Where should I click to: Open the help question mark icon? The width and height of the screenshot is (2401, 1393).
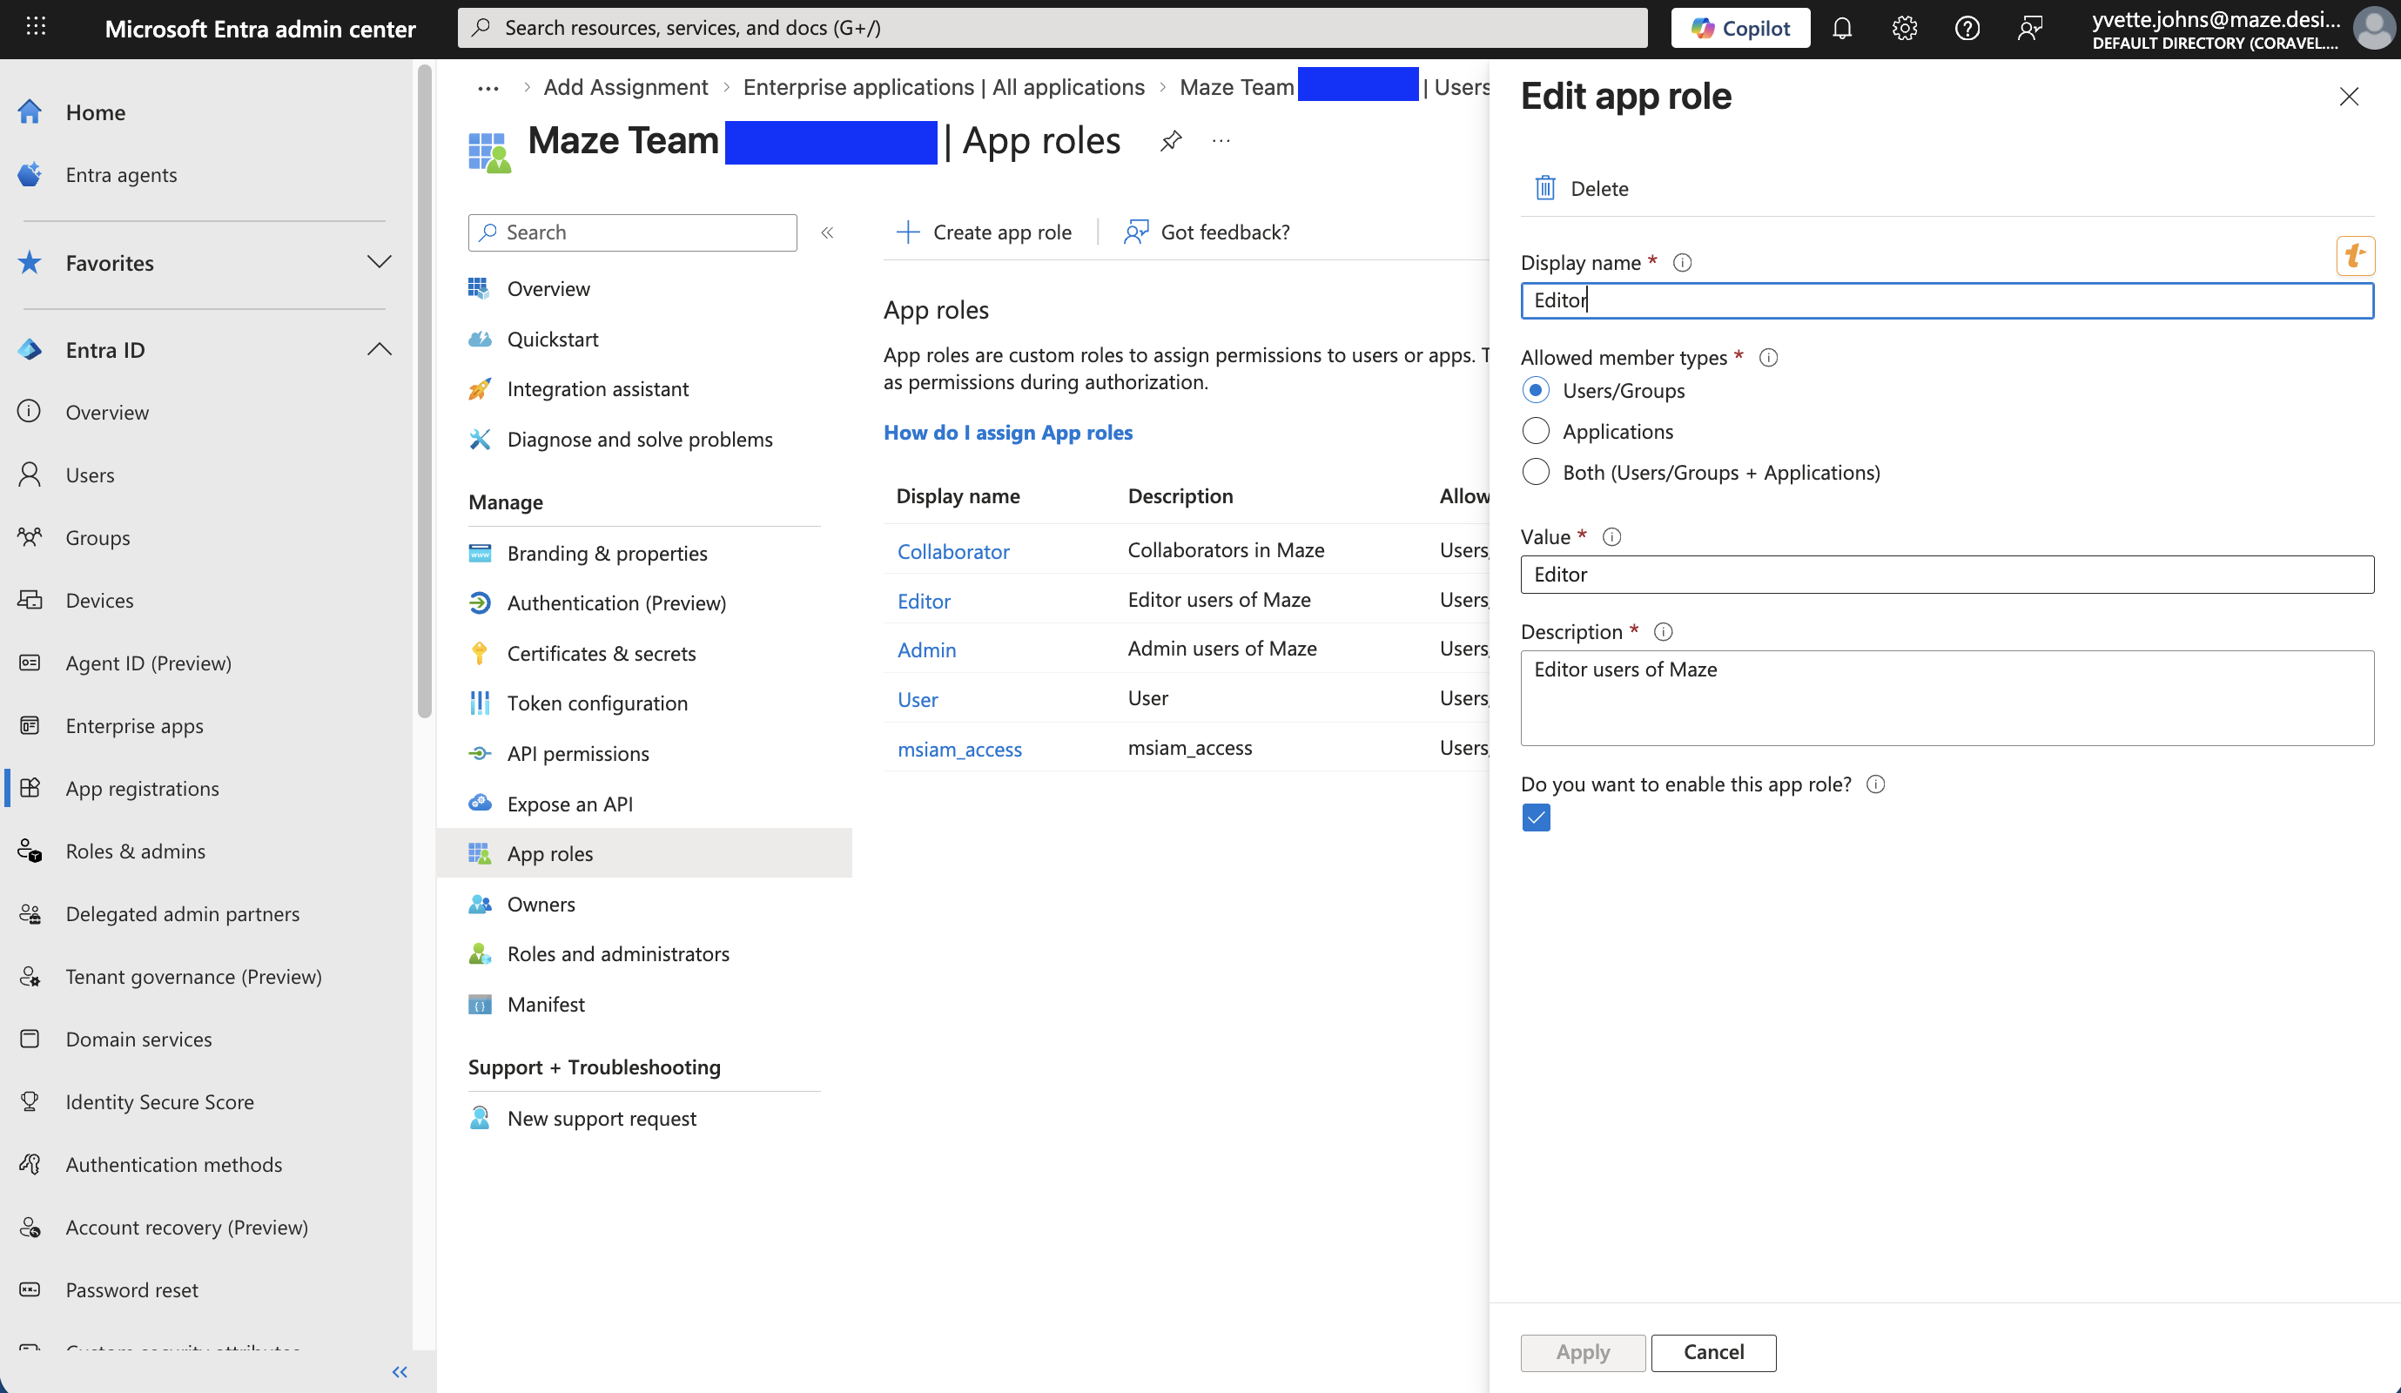pos(1967,29)
